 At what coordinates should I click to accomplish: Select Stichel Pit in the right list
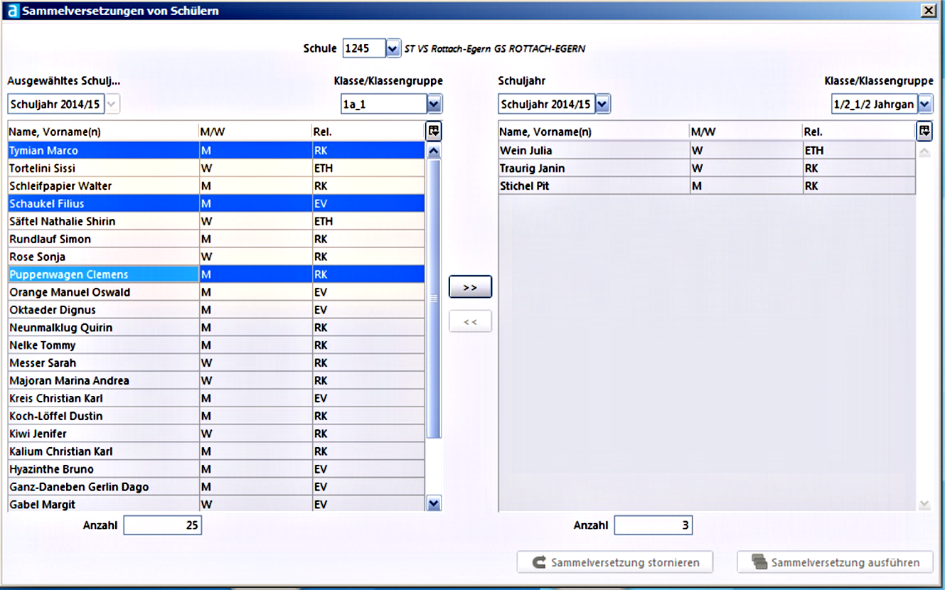[707, 186]
